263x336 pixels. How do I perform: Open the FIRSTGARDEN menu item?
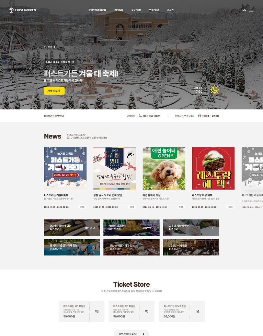point(98,10)
